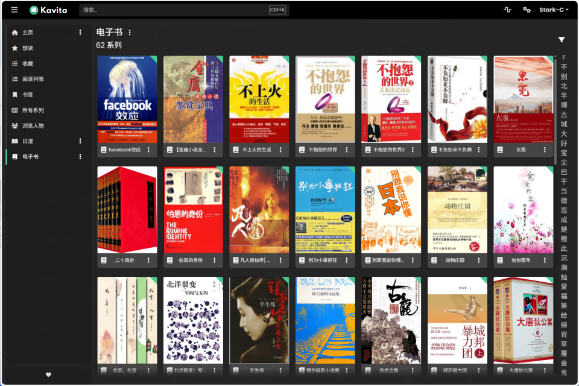Image resolution: width=579 pixels, height=386 pixels.
Task: Click the search input field
Action: click(175, 10)
